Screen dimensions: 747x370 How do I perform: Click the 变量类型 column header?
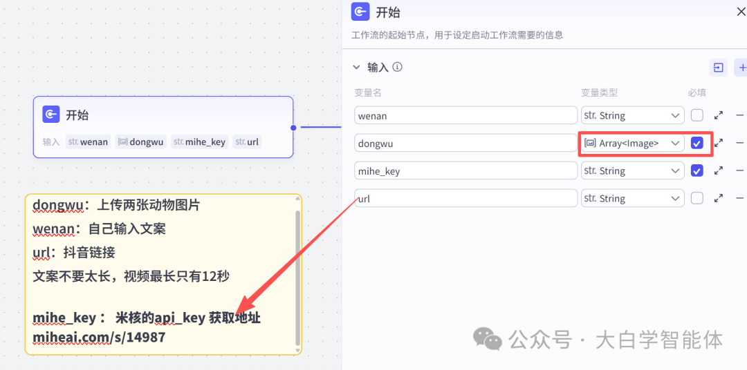click(599, 92)
